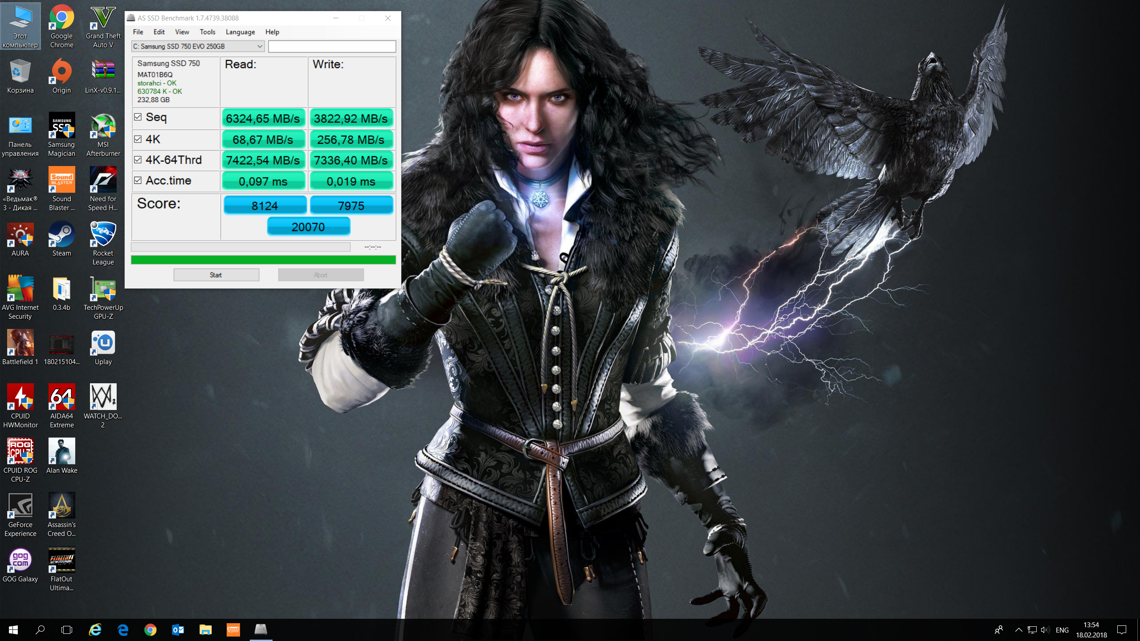Screen dimensions: 1140x641
Task: Show hidden system tray icons
Action: (x=1018, y=629)
